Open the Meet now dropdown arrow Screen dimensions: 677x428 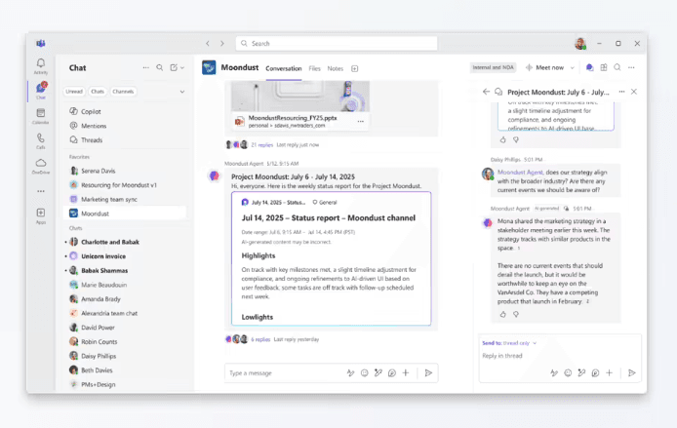click(573, 67)
